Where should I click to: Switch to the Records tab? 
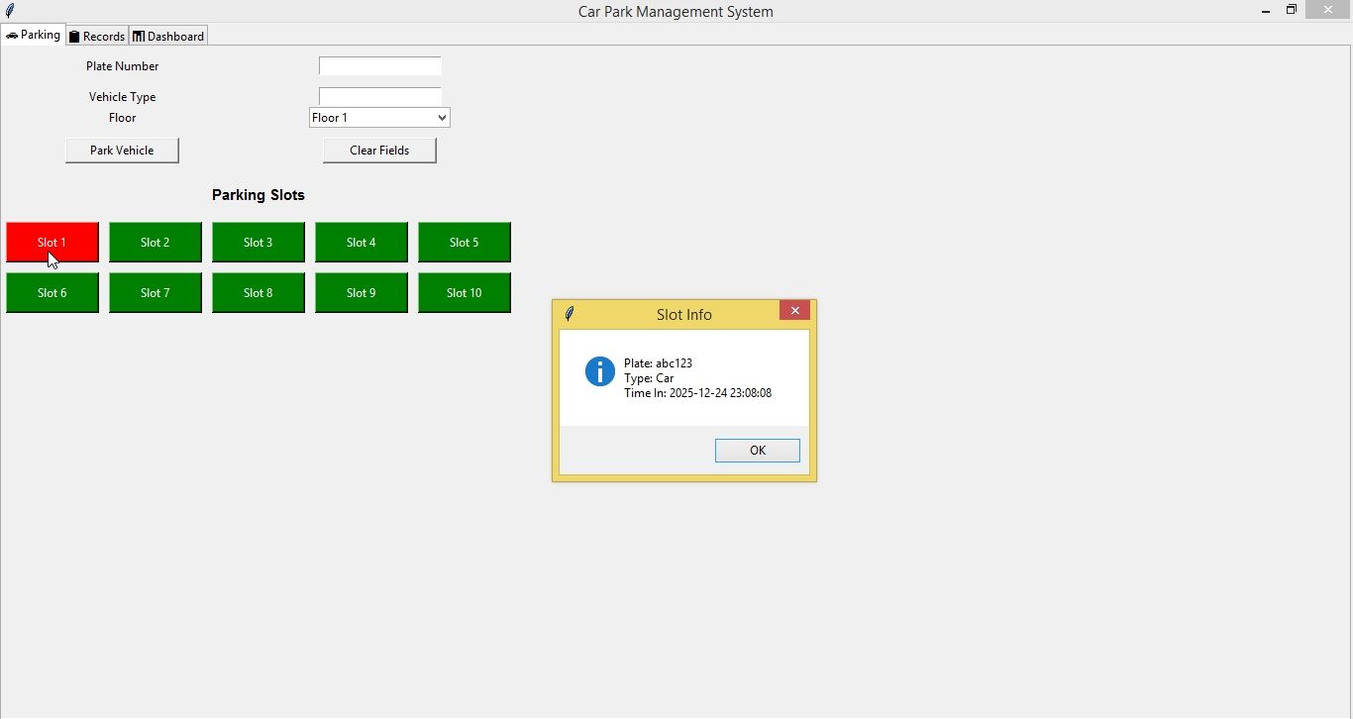coord(97,37)
